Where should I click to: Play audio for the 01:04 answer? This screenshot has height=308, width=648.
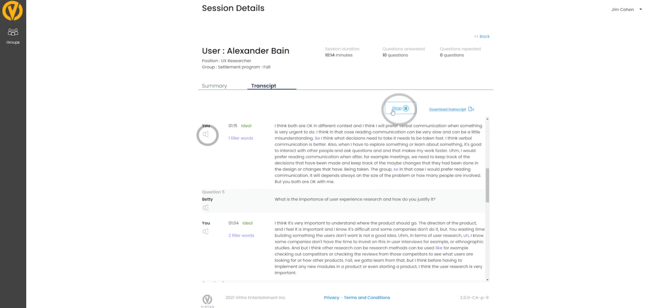pyautogui.click(x=205, y=232)
